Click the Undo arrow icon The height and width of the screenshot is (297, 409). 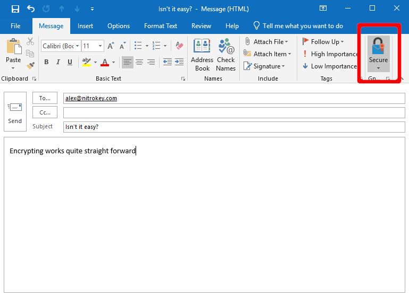(x=31, y=9)
